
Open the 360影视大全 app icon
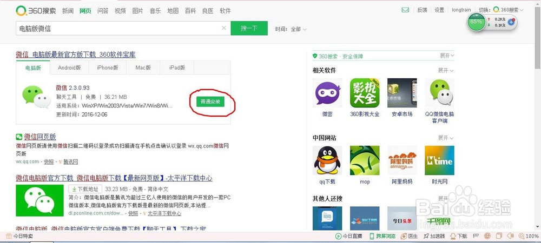click(x=365, y=93)
